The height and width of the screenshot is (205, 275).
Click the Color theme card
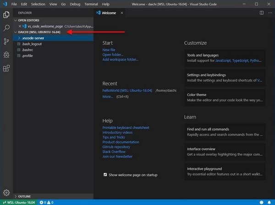coord(225,98)
